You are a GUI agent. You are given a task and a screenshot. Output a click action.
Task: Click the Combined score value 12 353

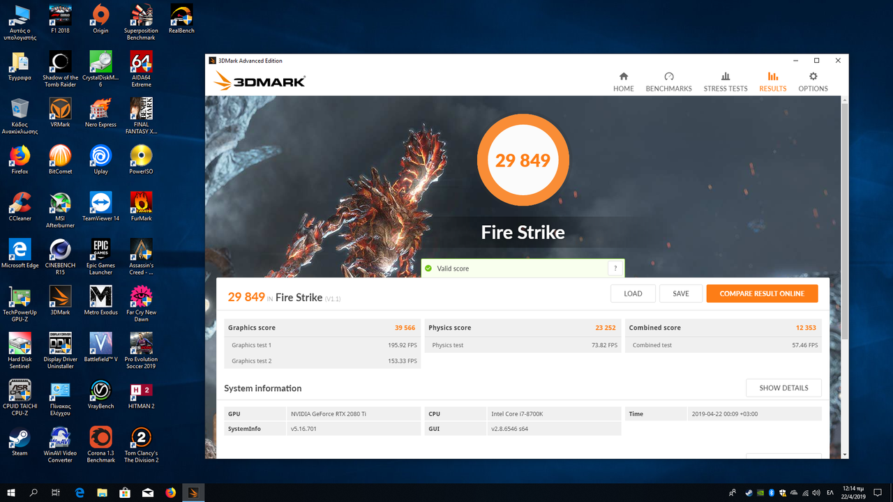pos(806,328)
